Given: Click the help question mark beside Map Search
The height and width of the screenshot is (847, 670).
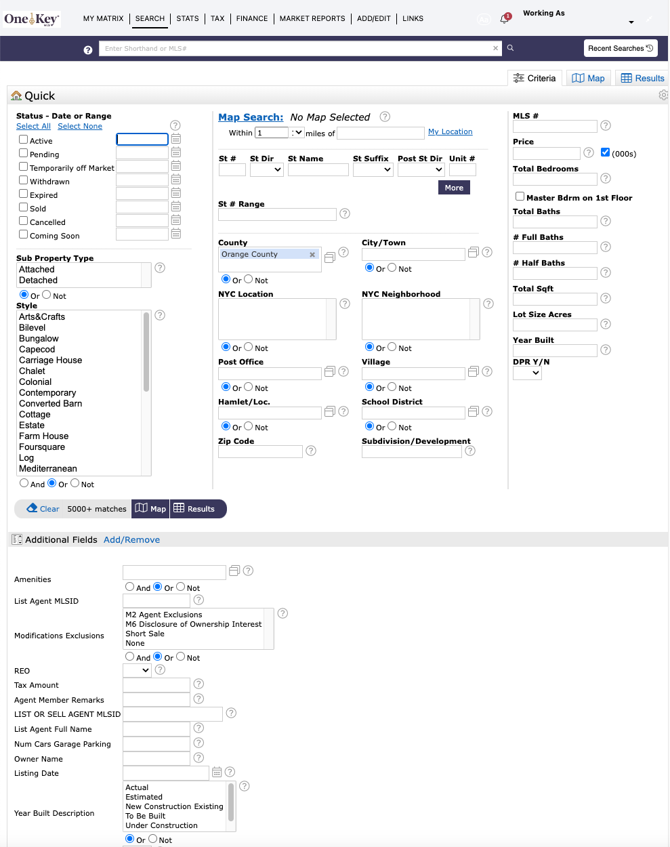Looking at the screenshot, I should (384, 117).
